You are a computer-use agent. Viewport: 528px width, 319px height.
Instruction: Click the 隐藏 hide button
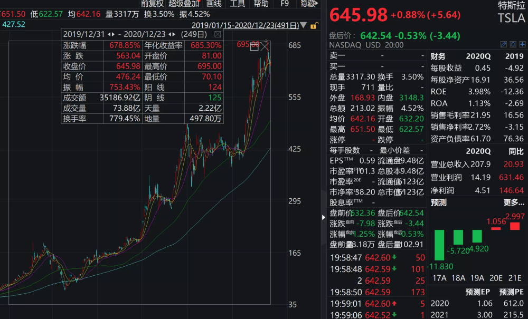[309, 4]
